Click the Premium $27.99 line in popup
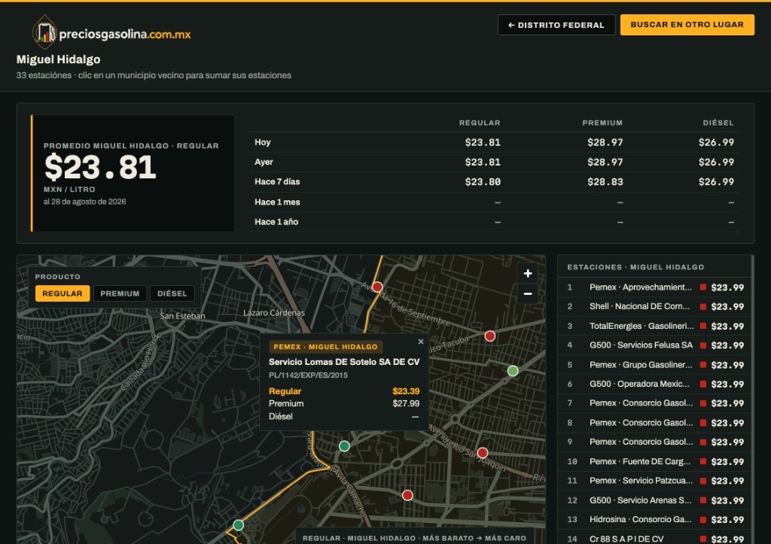 (344, 403)
